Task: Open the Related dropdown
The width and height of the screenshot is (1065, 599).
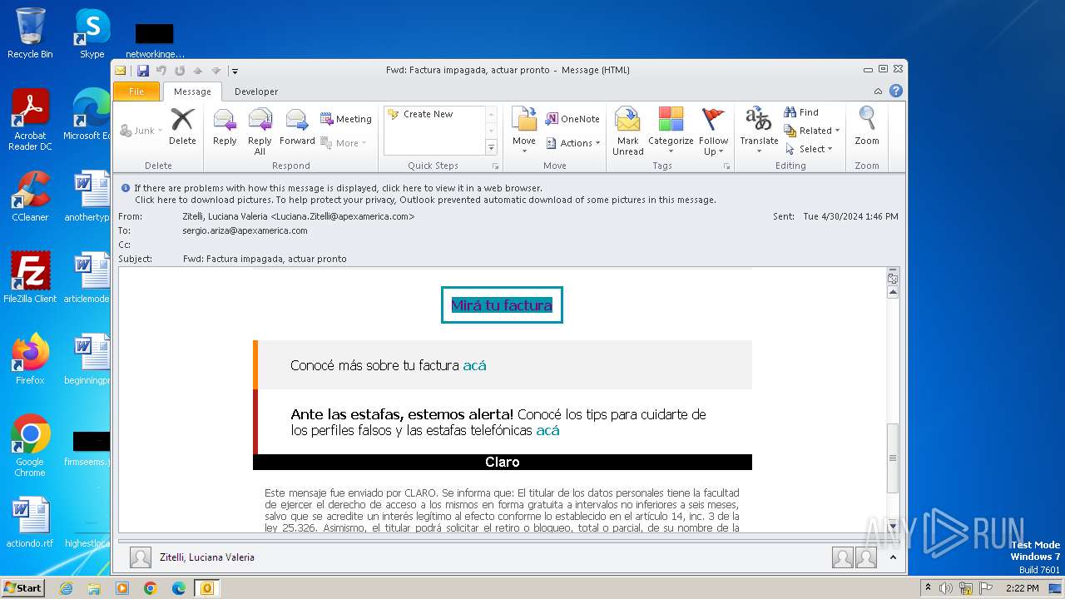Action: (812, 131)
